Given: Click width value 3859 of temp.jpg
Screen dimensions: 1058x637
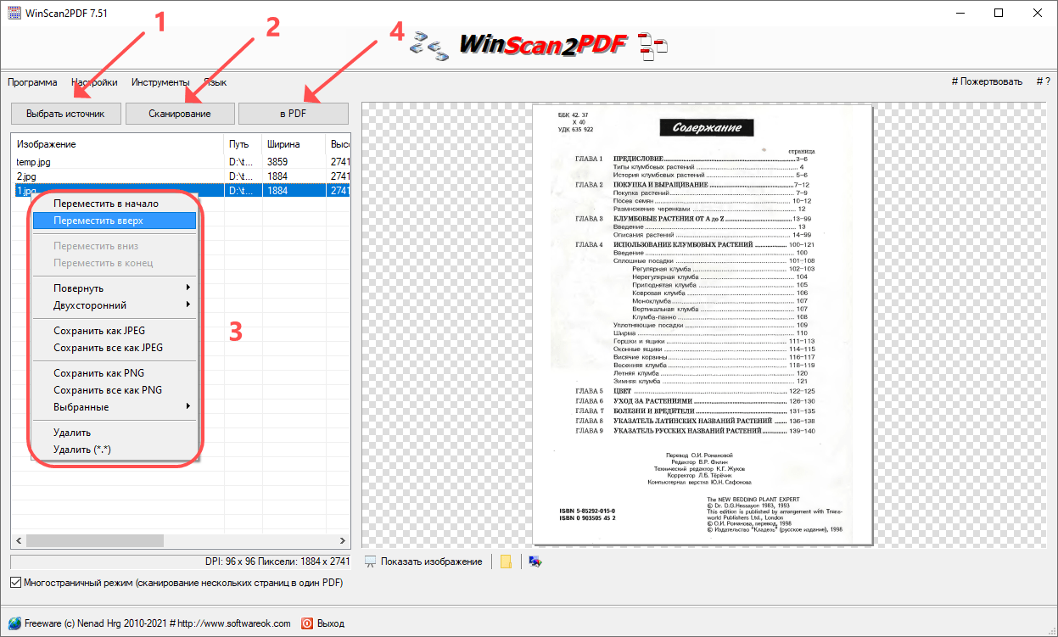Looking at the screenshot, I should coord(278,161).
